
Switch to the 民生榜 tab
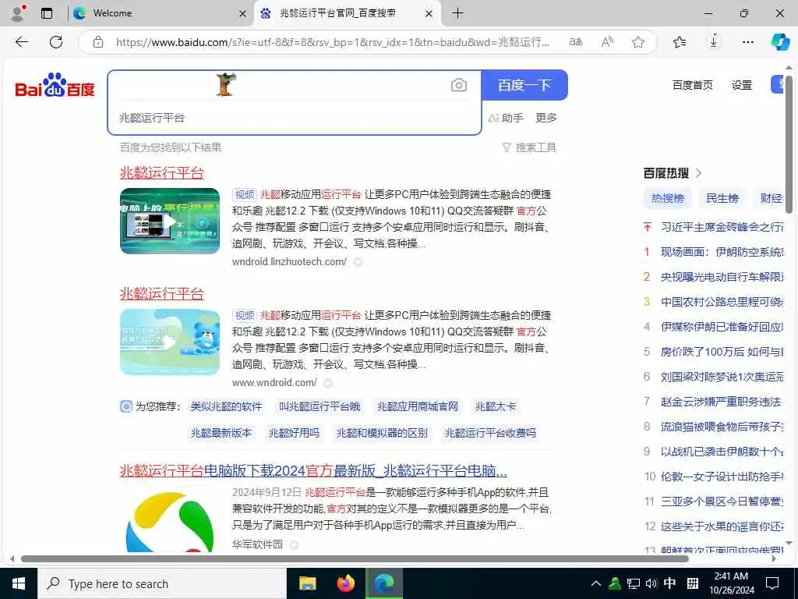pyautogui.click(x=722, y=198)
